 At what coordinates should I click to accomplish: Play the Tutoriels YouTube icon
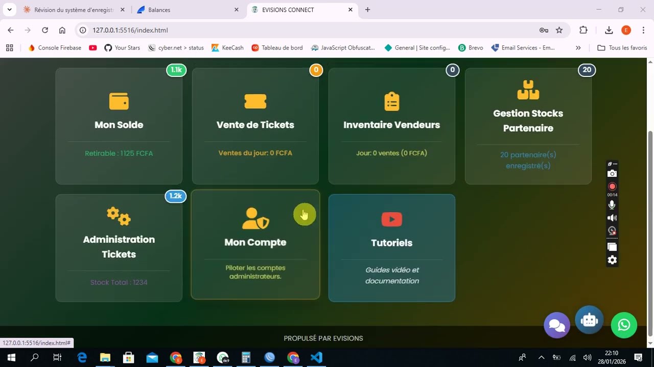point(391,219)
